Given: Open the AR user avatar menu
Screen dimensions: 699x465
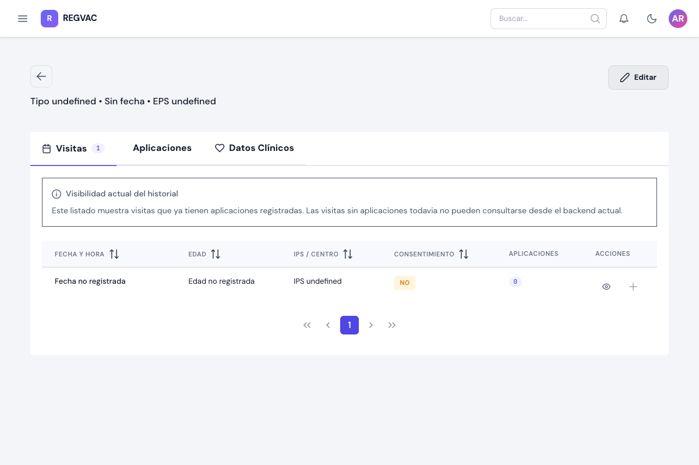Looking at the screenshot, I should (x=678, y=19).
